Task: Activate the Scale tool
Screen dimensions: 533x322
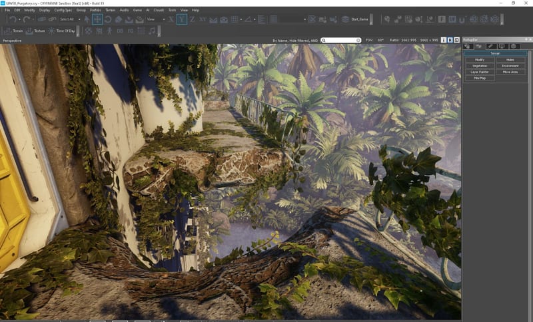Action: (x=119, y=19)
